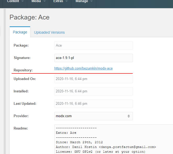The height and width of the screenshot is (154, 173).
Task: Click the Readme: label
Action: pos(21,128)
